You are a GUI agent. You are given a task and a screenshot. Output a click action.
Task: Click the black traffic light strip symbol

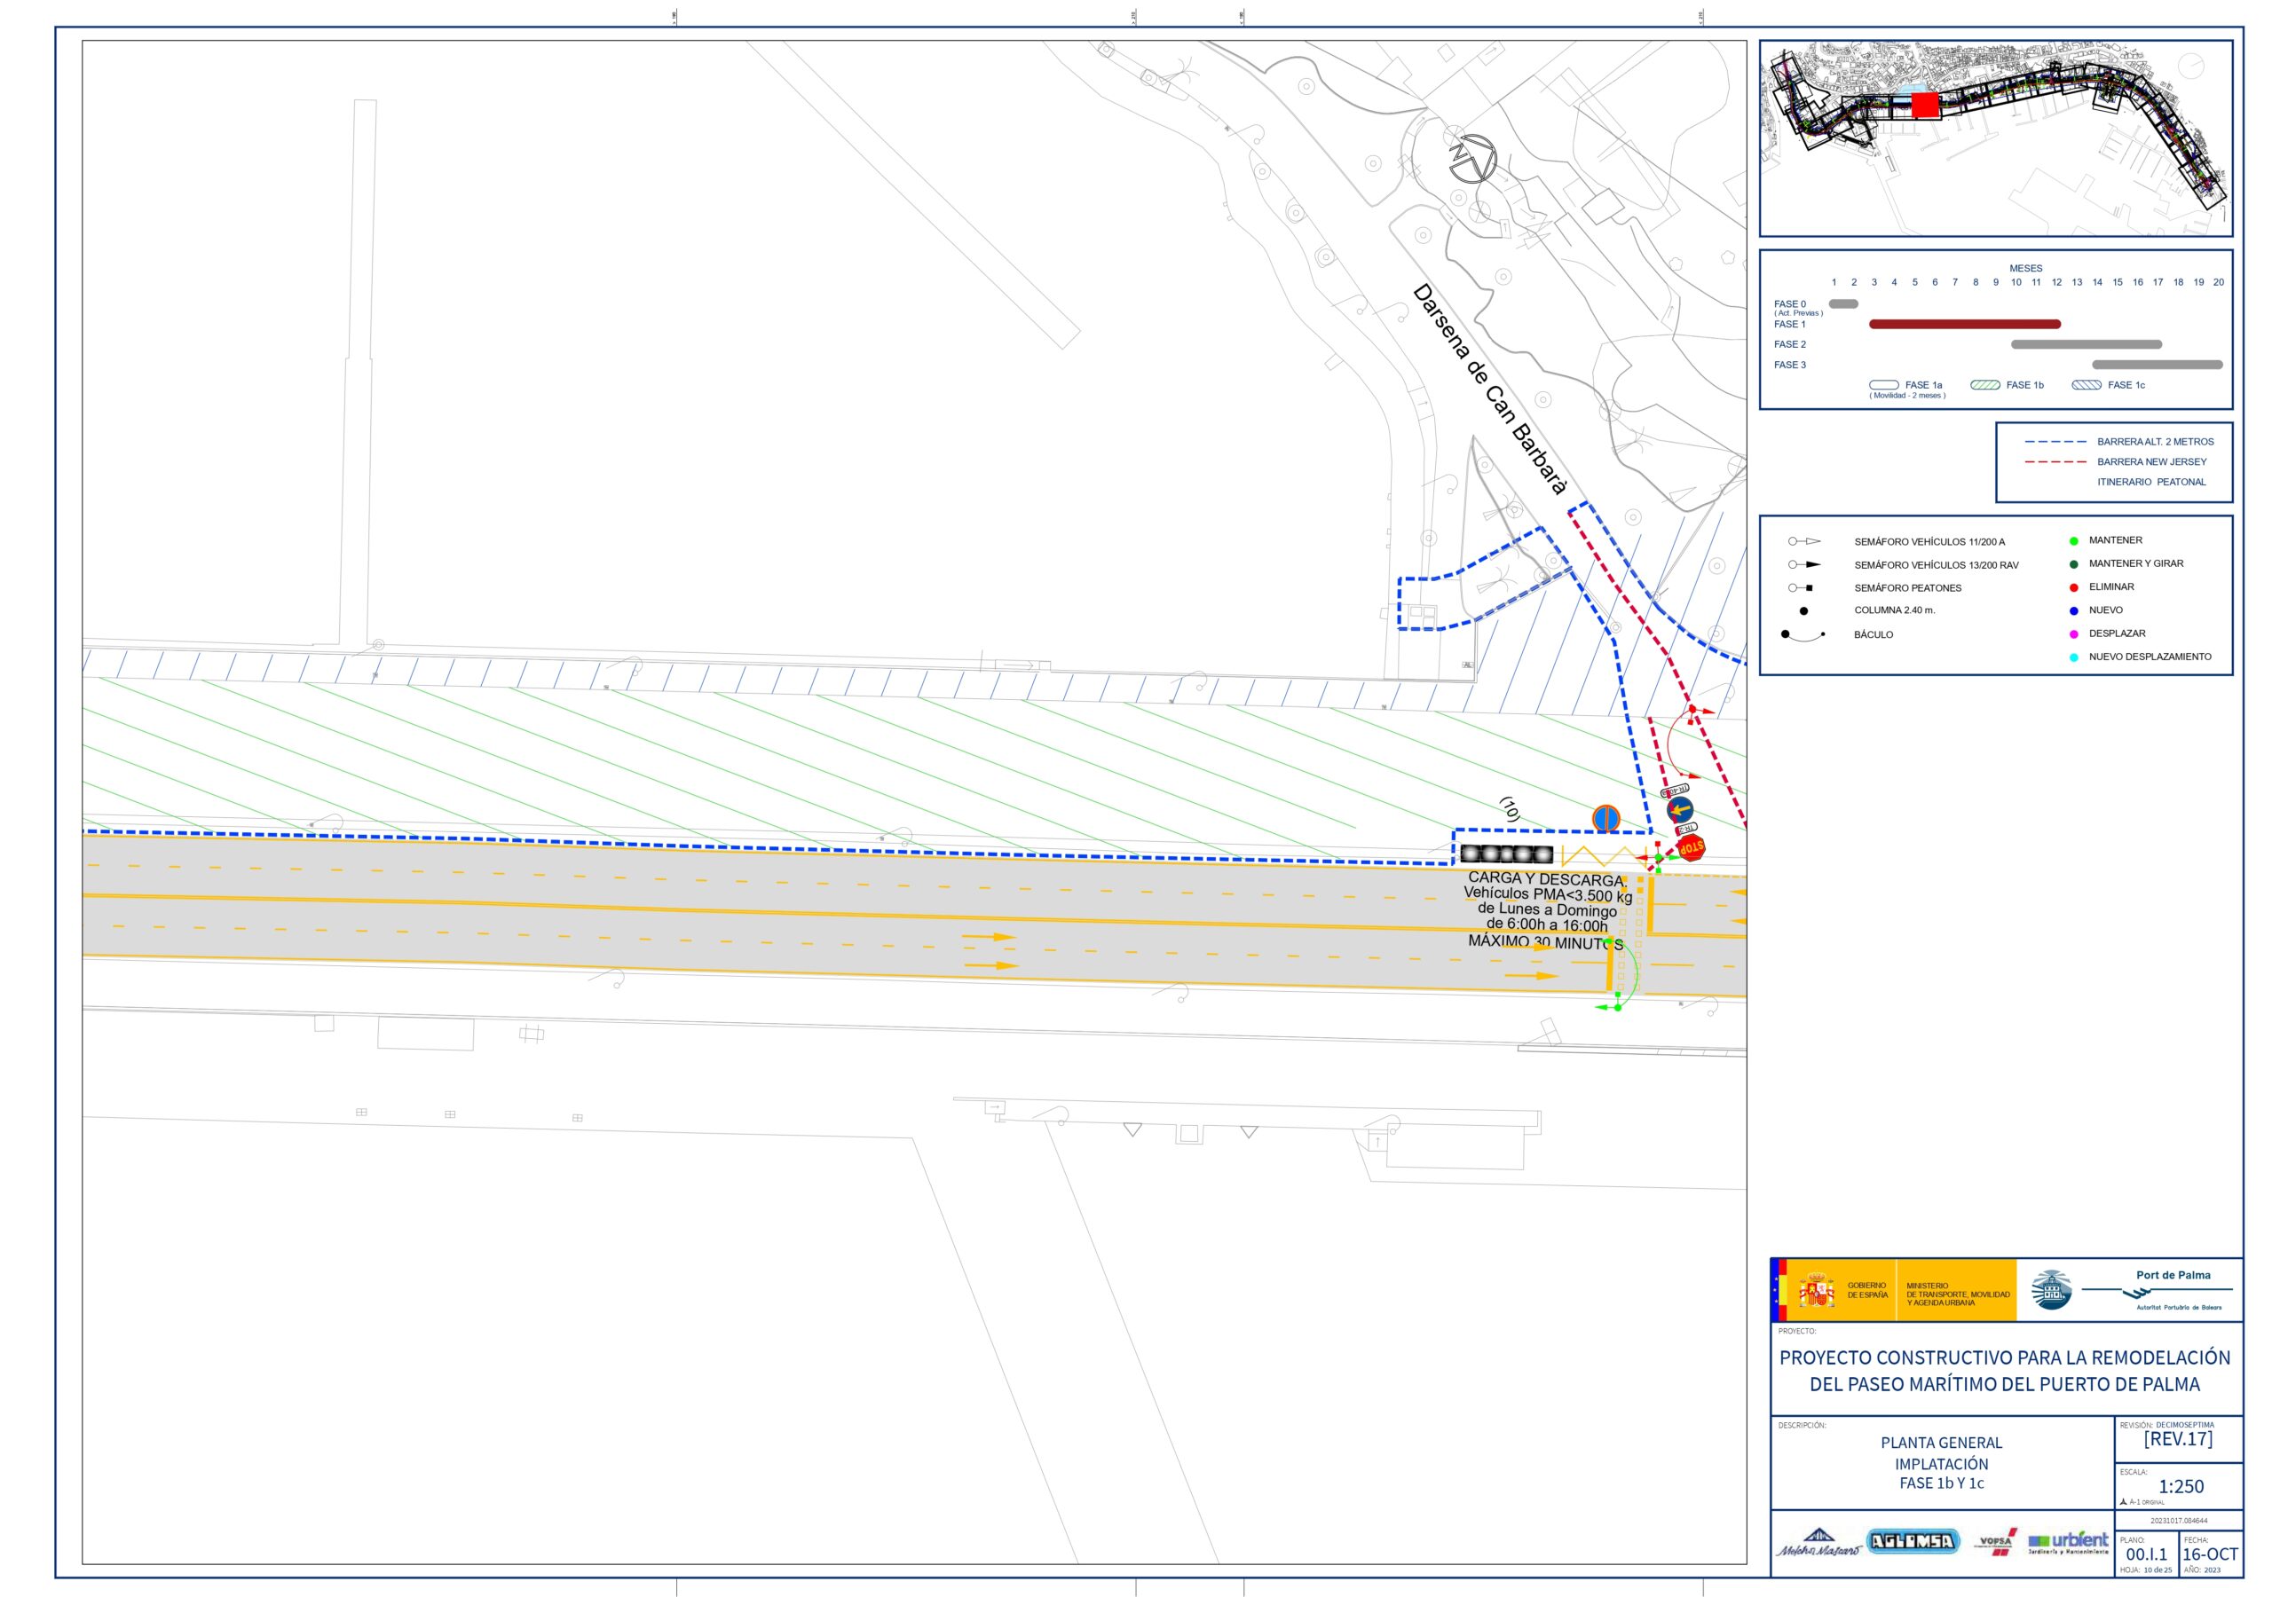pos(1507,854)
